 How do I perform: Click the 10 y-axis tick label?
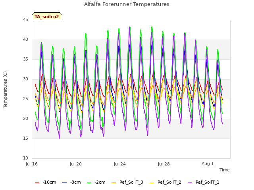click(25, 158)
